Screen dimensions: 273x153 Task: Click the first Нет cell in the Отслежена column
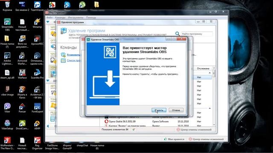tap(199, 77)
